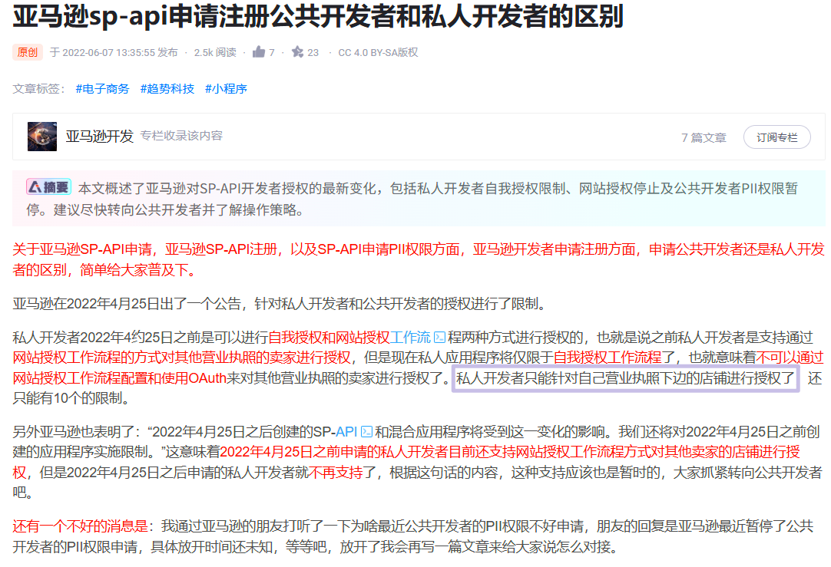831x567 pixels.
Task: Click the thumbs-up like icon
Action: pos(259,51)
